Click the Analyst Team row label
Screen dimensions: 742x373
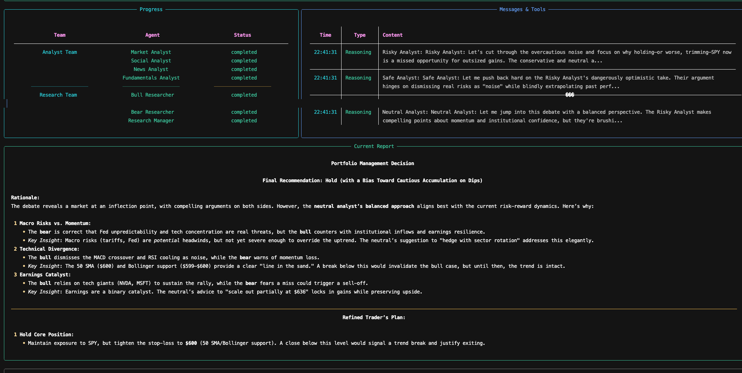[x=60, y=52]
